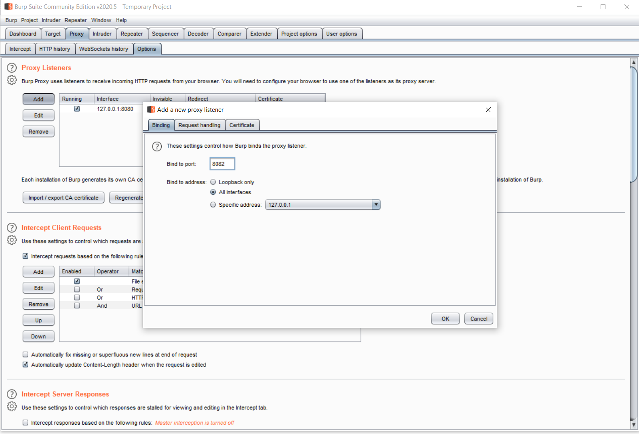Switch to Target tab
This screenshot has height=434, width=639.
[53, 34]
